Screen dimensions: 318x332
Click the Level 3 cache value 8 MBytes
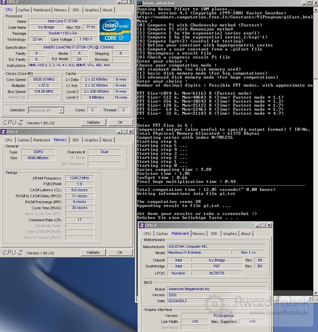click(x=97, y=97)
